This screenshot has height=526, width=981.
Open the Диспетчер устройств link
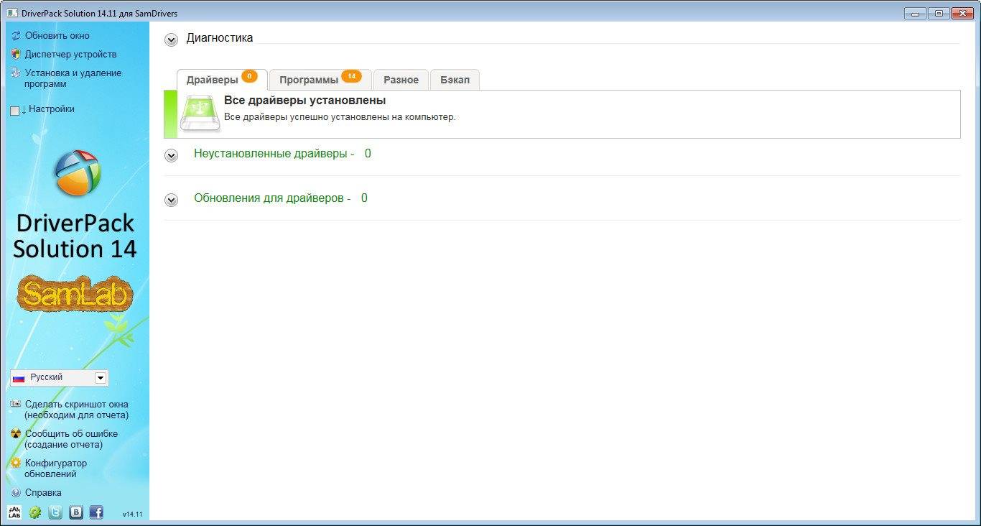pos(70,54)
